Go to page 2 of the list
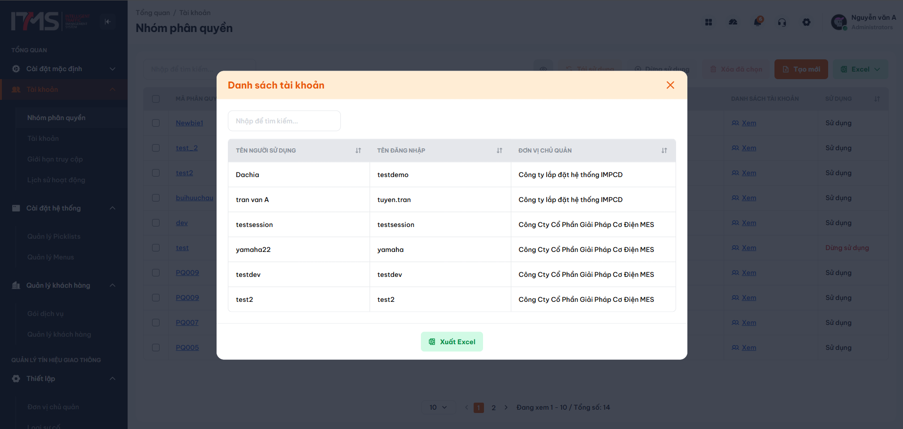Viewport: 903px width, 429px height. click(x=493, y=407)
